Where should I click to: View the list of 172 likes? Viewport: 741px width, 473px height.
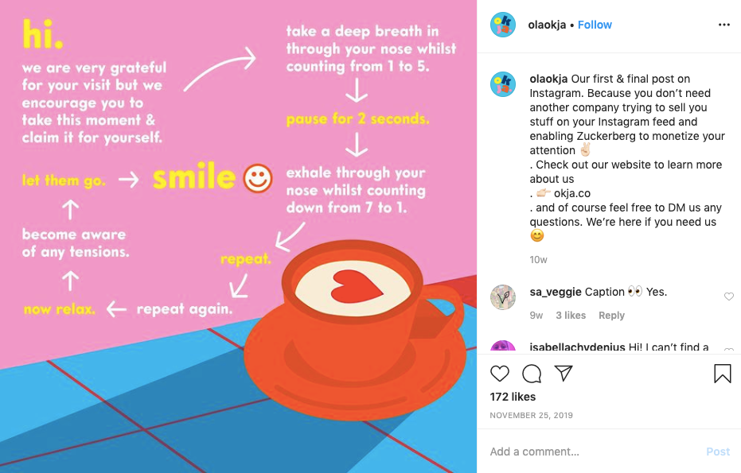(513, 397)
